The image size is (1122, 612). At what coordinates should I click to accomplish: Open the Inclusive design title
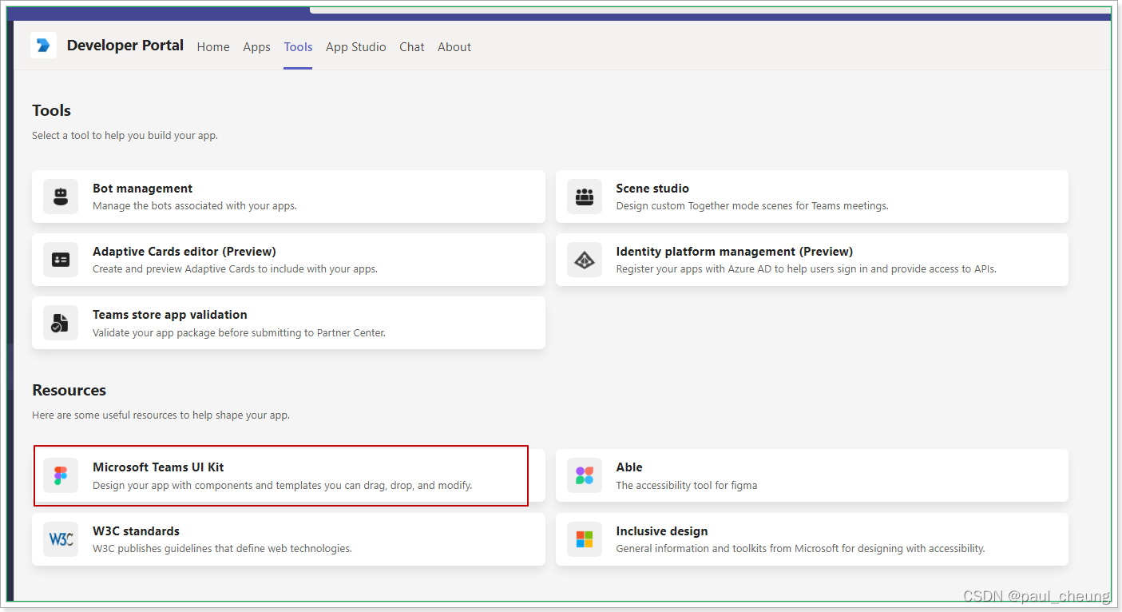point(662,531)
